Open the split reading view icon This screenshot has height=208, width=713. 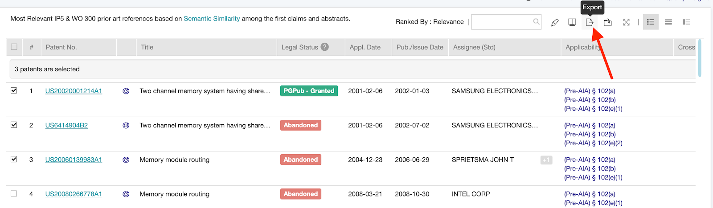click(572, 22)
